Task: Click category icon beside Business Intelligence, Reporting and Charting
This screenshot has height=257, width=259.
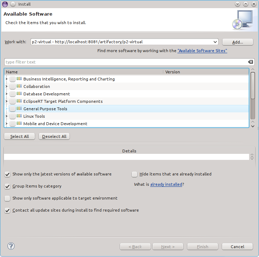Action: pos(19,79)
